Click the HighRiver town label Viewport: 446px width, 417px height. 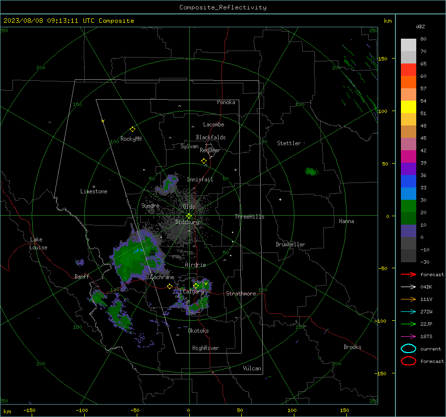pyautogui.click(x=206, y=348)
